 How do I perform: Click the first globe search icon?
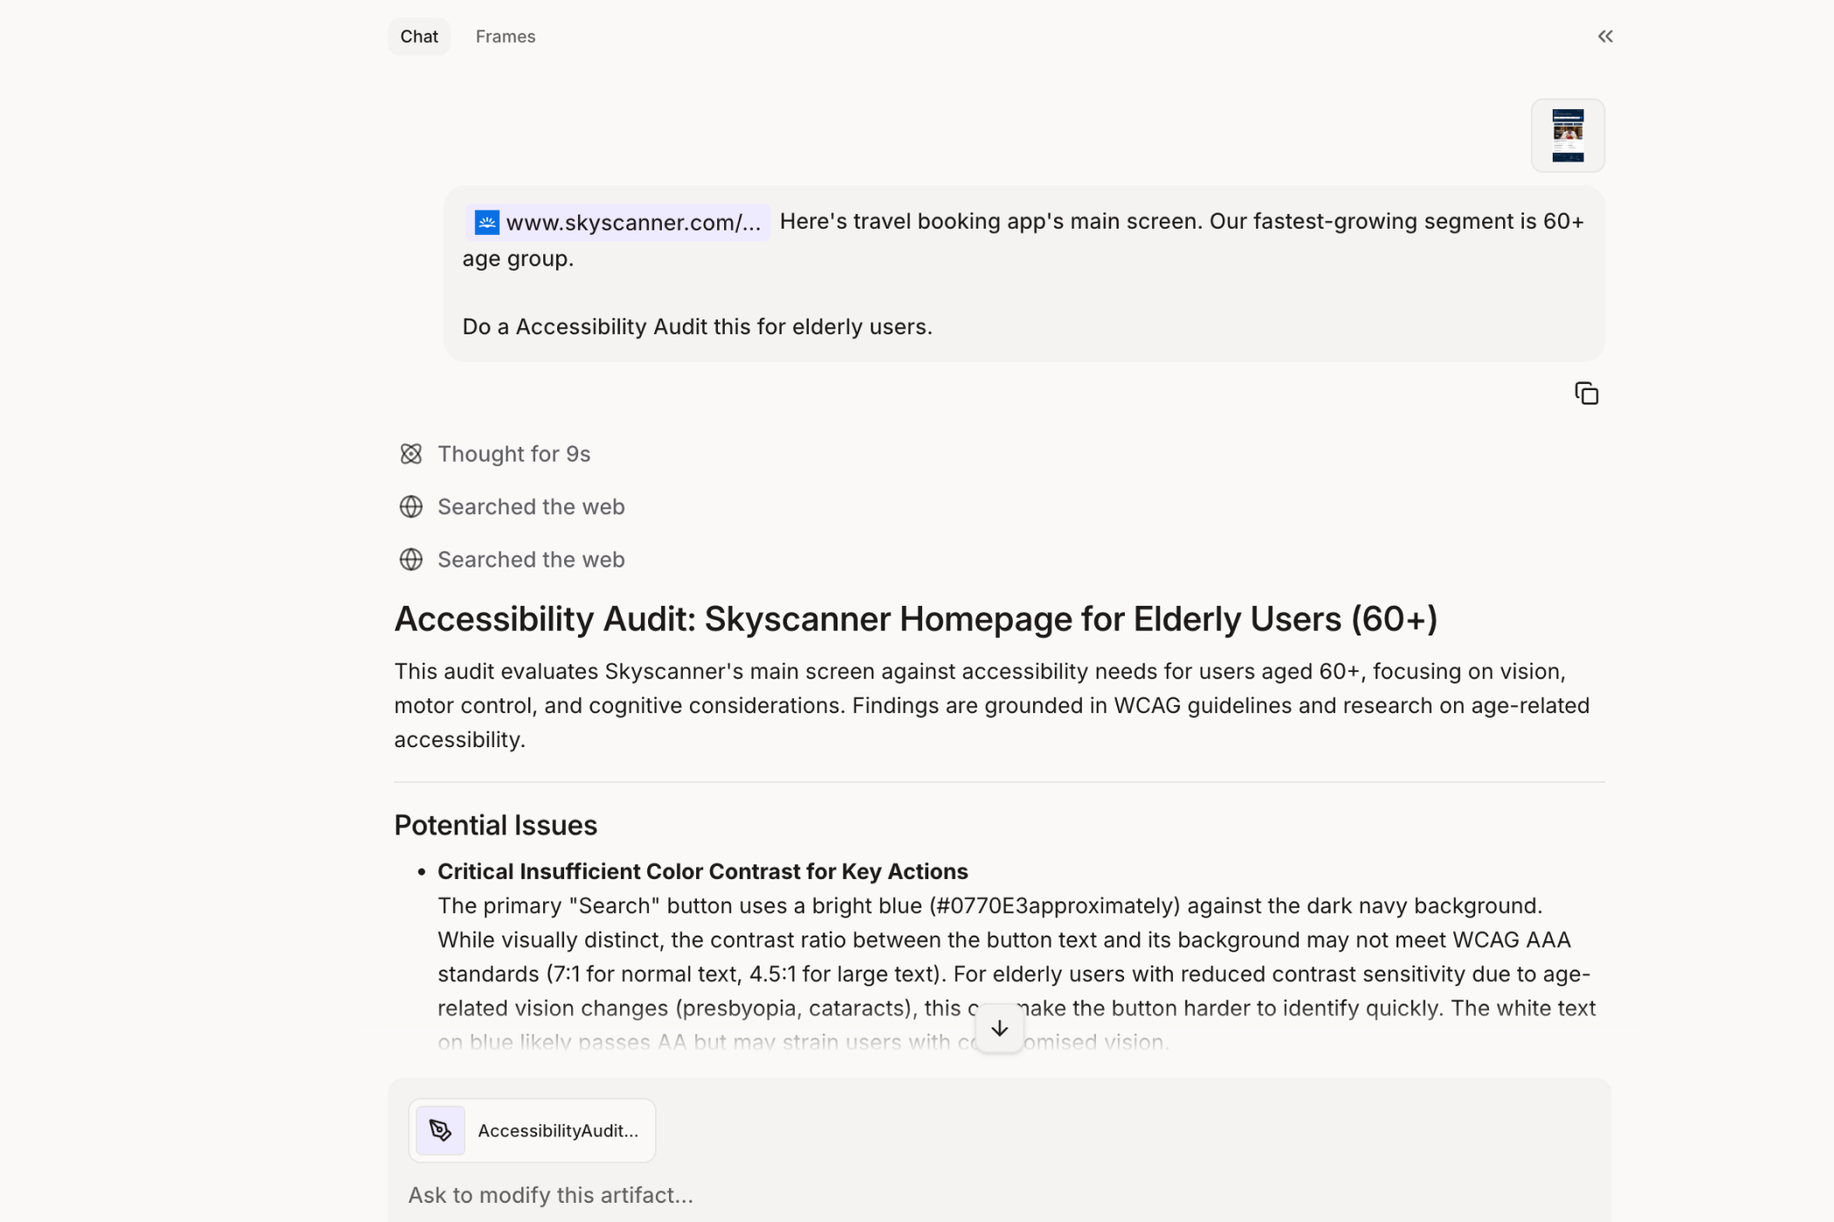point(410,507)
